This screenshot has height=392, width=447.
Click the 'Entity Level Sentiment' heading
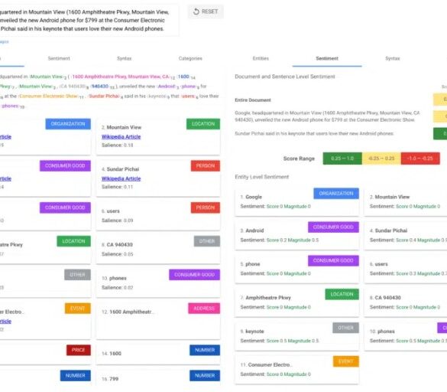[x=261, y=177]
